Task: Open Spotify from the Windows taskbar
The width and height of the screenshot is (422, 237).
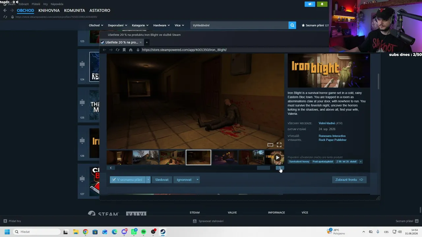Action: tap(143, 232)
